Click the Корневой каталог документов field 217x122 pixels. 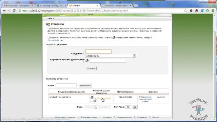pos(108,61)
